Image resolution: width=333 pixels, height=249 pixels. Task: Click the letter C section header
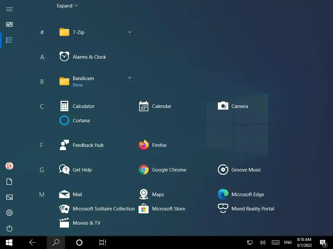click(x=42, y=106)
